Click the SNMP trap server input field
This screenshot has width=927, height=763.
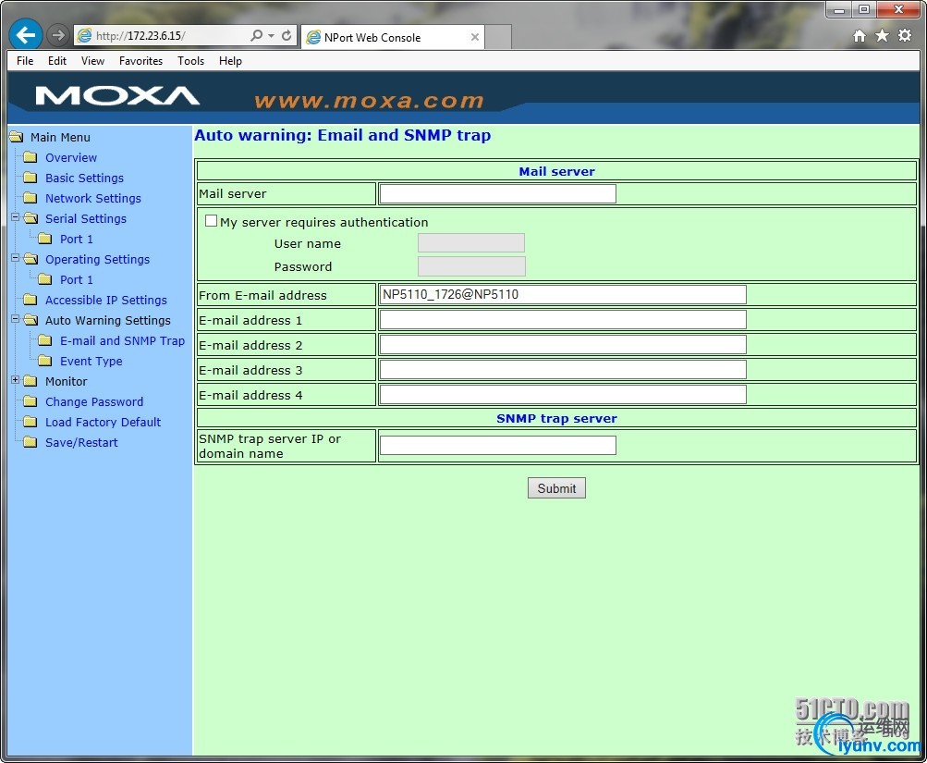click(x=498, y=445)
